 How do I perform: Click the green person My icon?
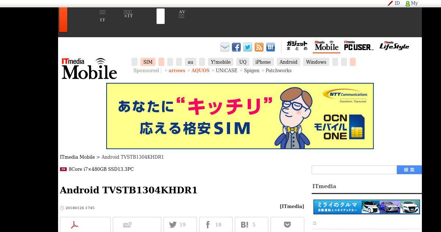click(x=408, y=3)
